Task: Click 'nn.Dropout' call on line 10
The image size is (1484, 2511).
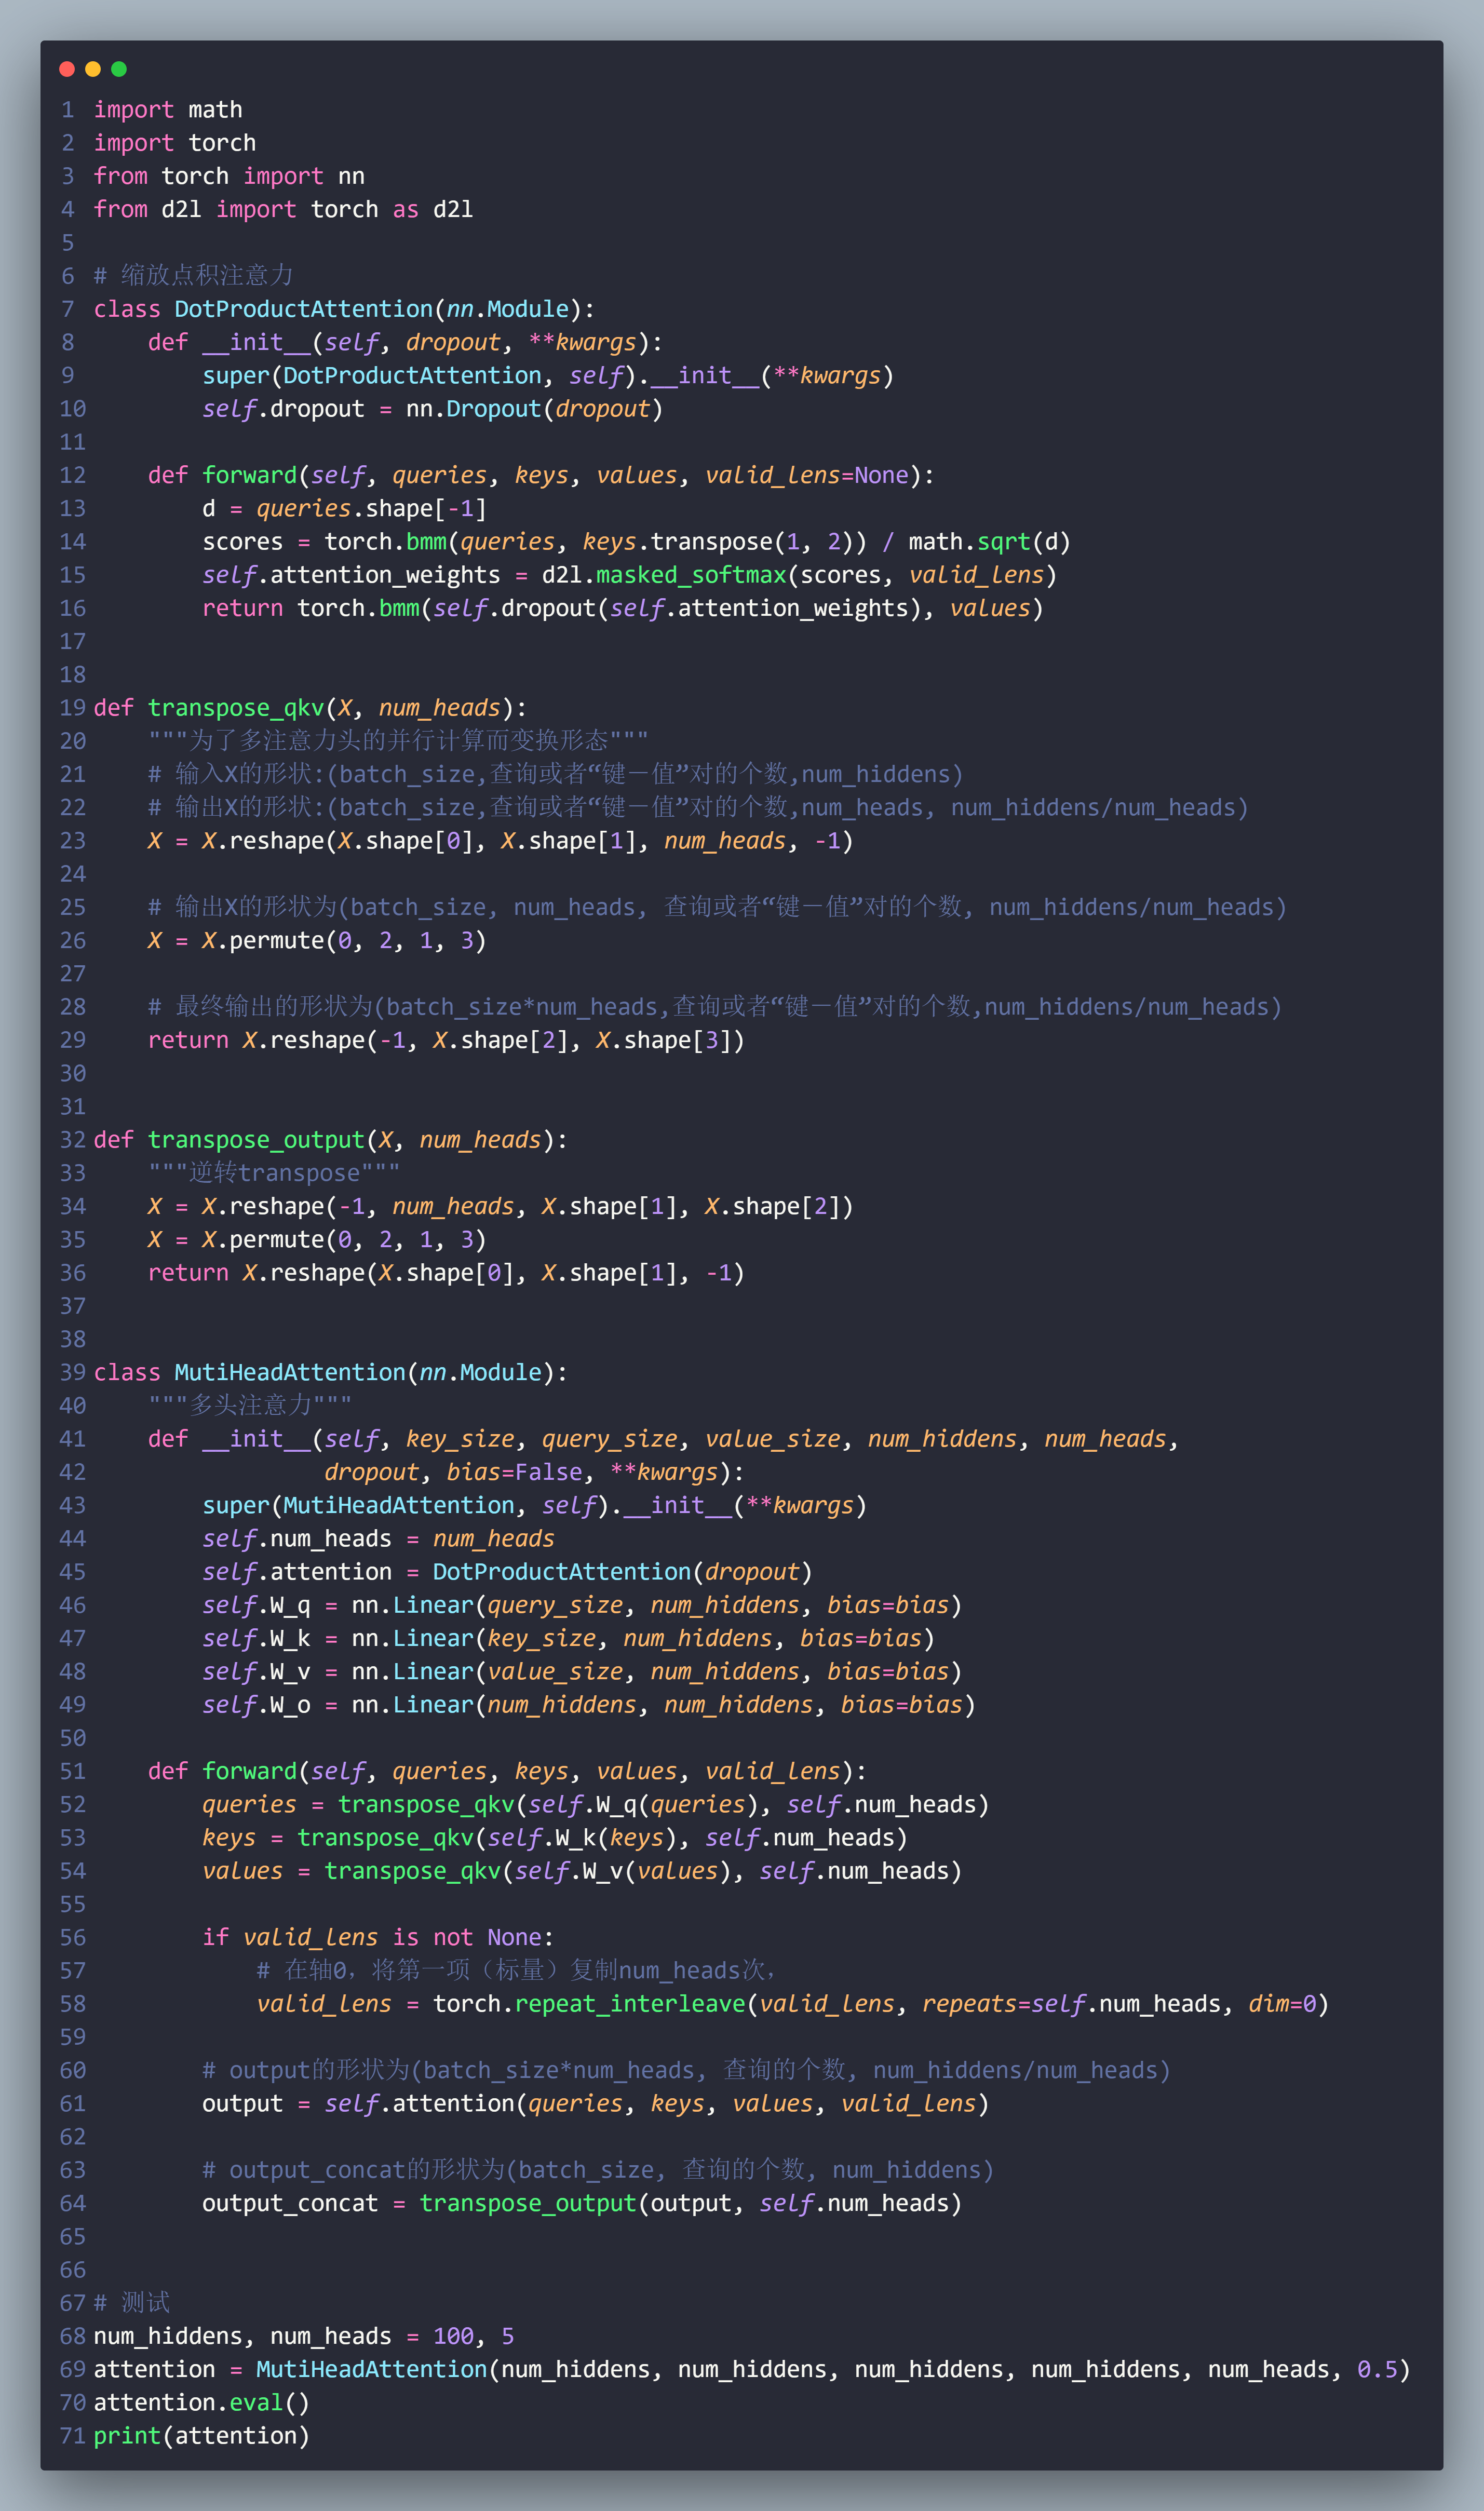Action: (473, 409)
